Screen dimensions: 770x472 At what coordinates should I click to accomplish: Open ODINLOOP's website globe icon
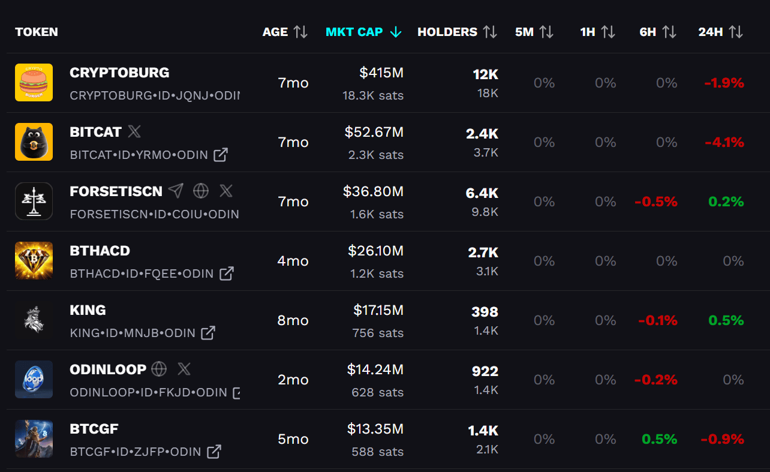[x=159, y=369]
